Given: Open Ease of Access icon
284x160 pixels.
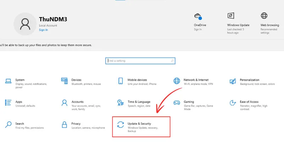Looking at the screenshot, I should [233, 103].
